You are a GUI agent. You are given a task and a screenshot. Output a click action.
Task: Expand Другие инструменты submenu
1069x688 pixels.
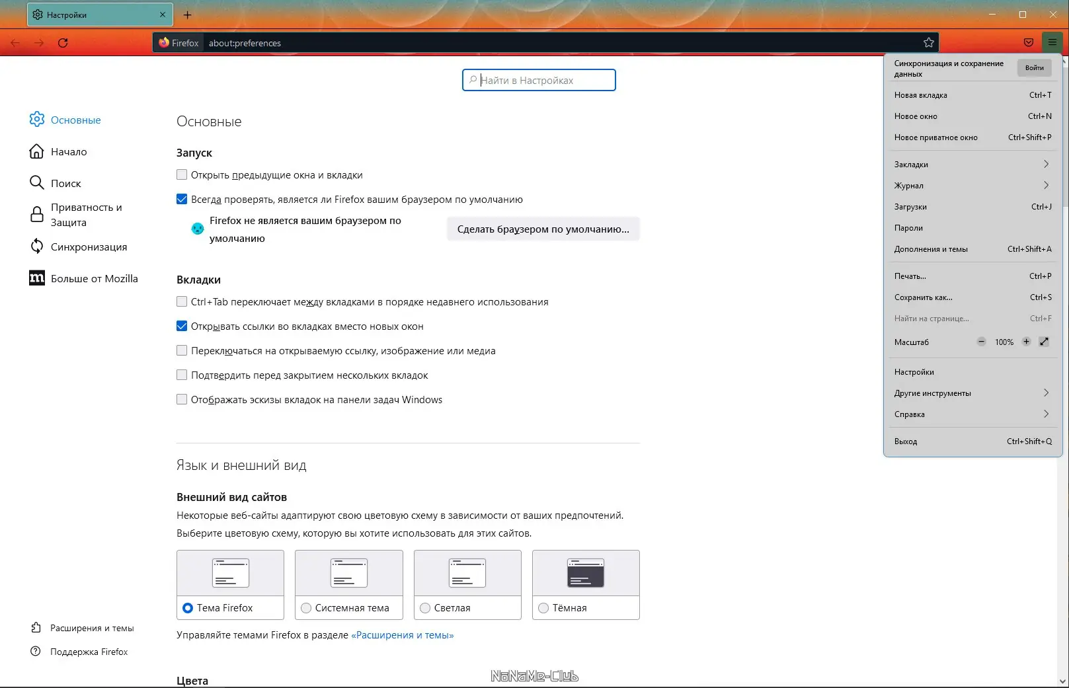972,393
